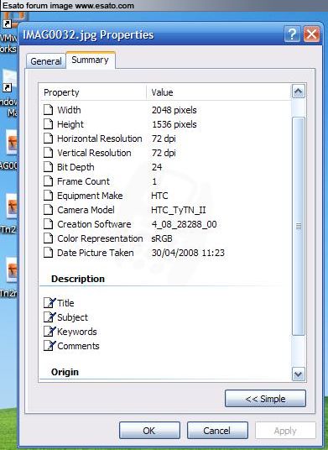
Task: Click the icon beside Horizontal Resolution
Action: [48, 139]
